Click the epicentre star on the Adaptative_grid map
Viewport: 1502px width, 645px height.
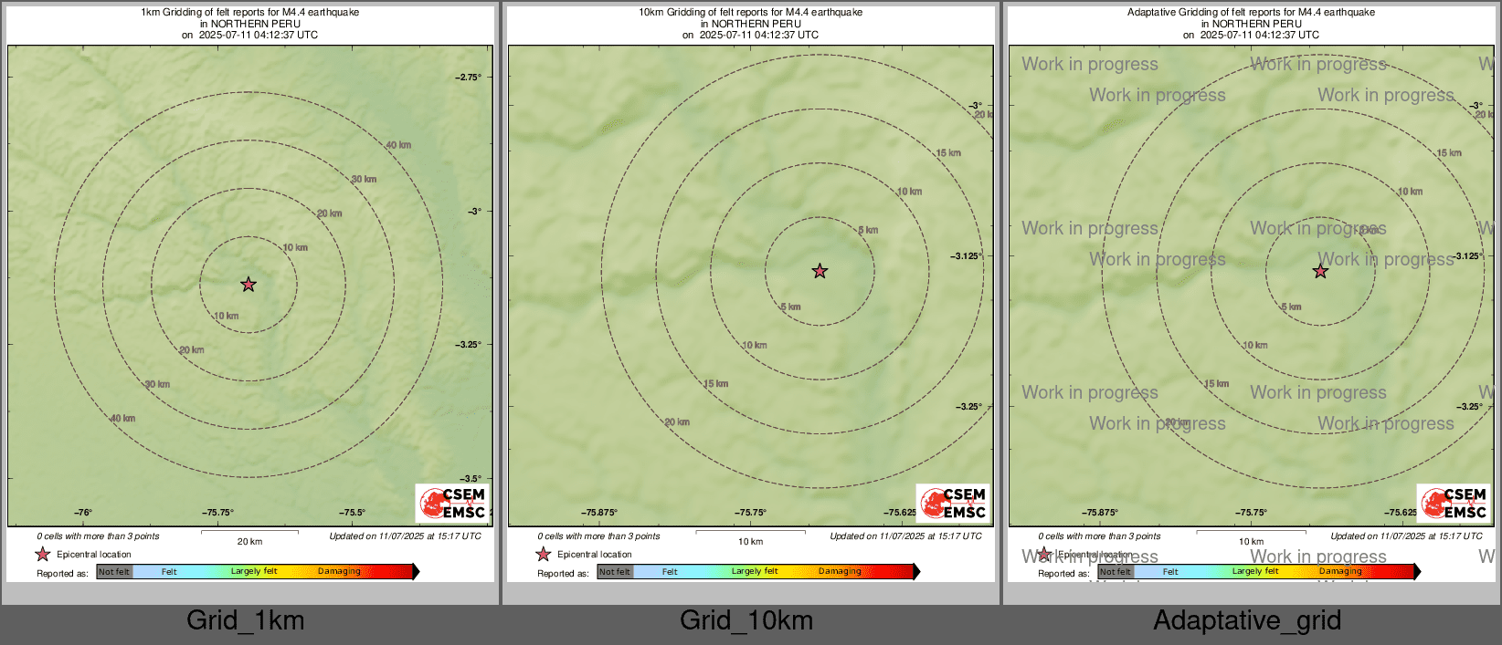point(1321,271)
